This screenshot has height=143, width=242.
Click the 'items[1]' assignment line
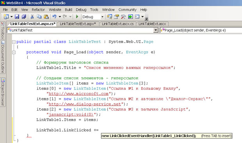pyautogui.click(x=125, y=99)
